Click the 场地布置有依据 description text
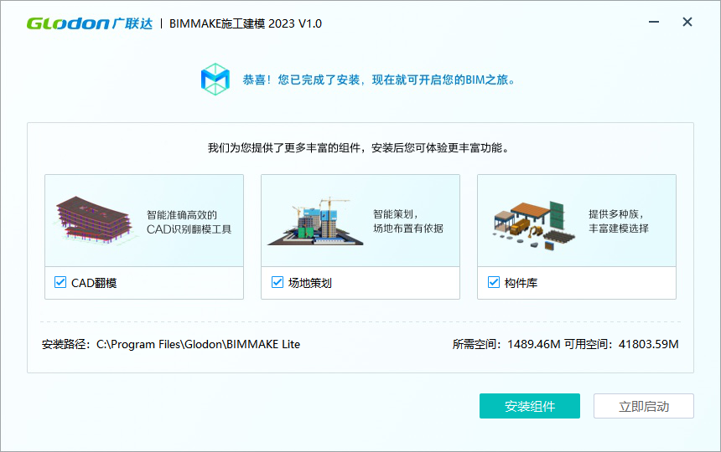 point(408,229)
